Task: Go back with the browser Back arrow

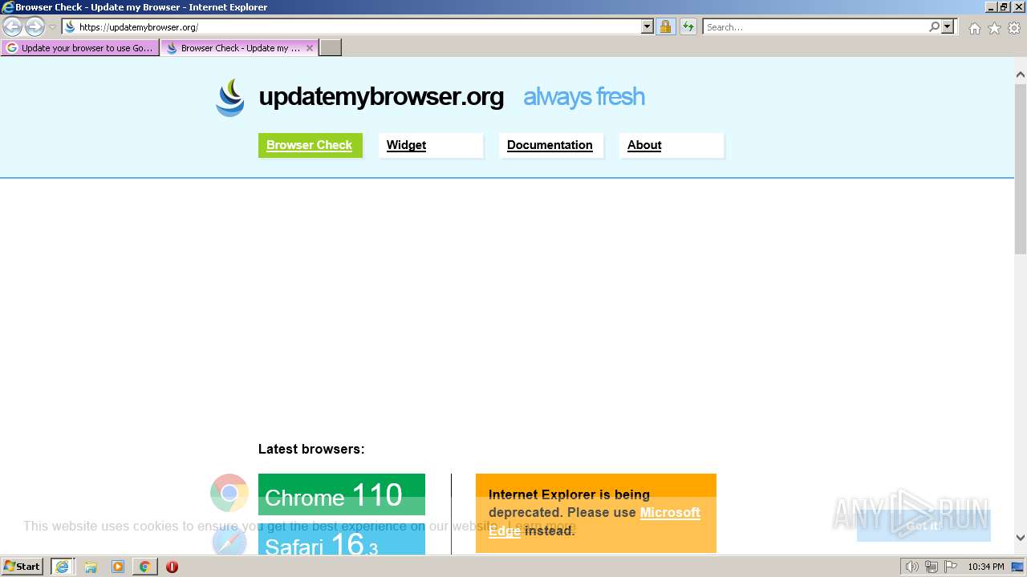Action: (12, 27)
